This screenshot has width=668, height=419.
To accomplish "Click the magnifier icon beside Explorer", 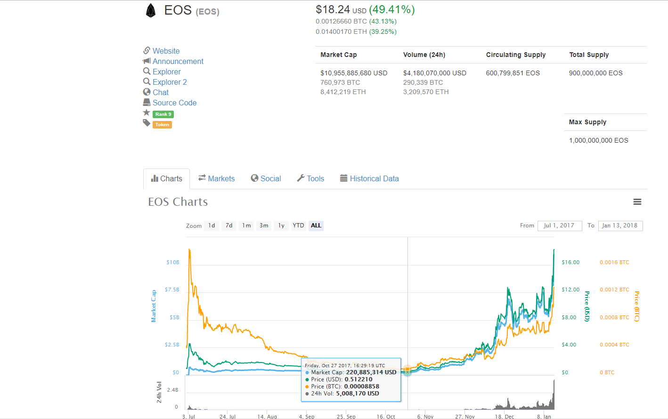I will coord(147,71).
